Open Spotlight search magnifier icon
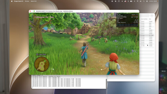The height and width of the screenshot is (94, 167). (144, 1)
